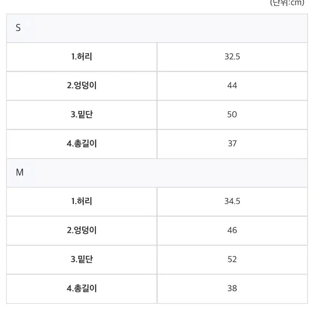Click the M size 3.밑단 label cell
Viewport: 315px width, 315px height.
point(82,259)
